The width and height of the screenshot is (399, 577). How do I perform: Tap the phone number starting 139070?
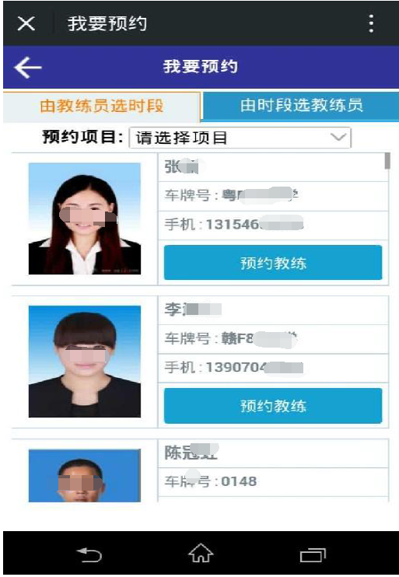click(254, 367)
